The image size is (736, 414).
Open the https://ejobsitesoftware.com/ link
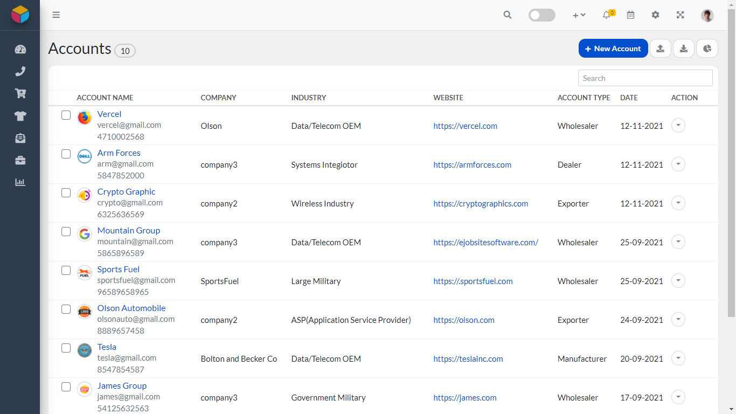486,243
